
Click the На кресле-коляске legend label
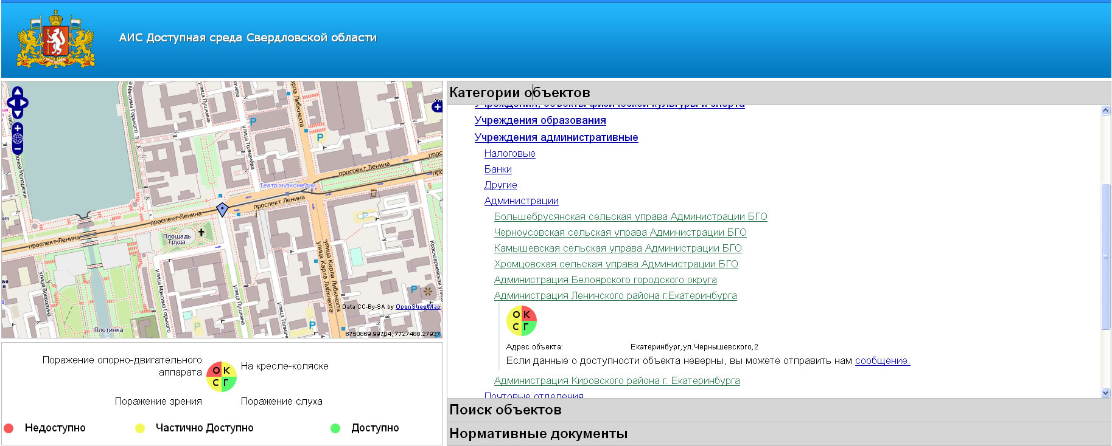coord(284,366)
